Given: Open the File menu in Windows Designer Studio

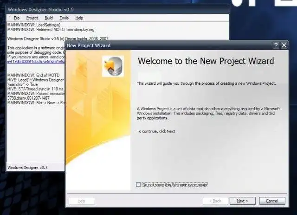Looking at the screenshot, I should coord(17,18).
